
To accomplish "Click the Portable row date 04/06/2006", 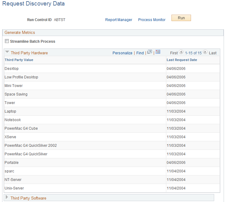I will click(176, 163).
